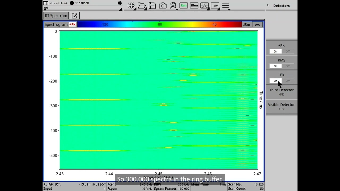This screenshot has height=191, width=340.
Task: Click the SRun single run button
Action: tap(194, 5)
